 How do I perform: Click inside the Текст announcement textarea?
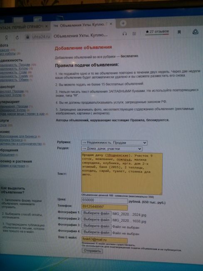(122, 173)
